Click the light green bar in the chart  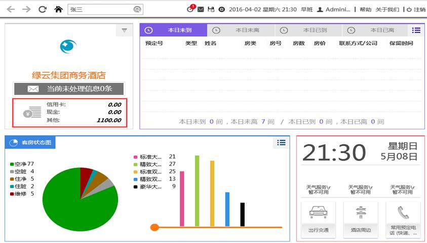point(197,191)
